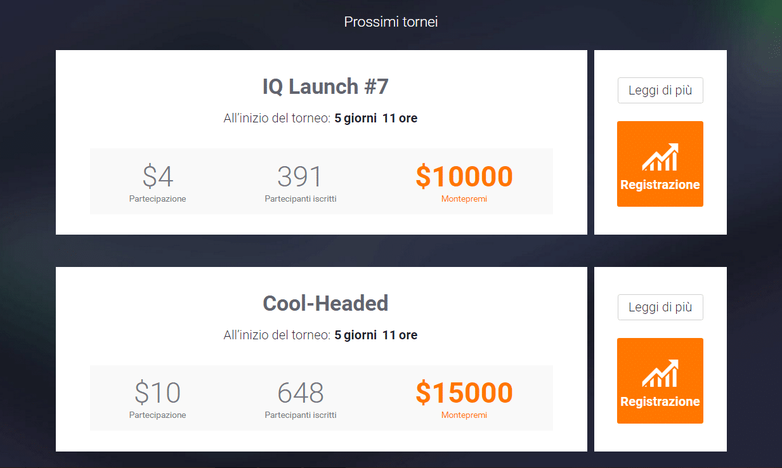Click the Montepremi label under $15000
The image size is (782, 468).
464,416
